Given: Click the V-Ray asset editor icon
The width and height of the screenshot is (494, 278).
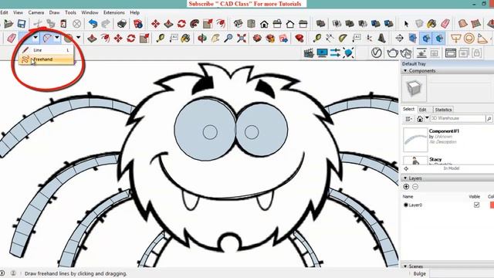Looking at the screenshot, I should [377, 53].
